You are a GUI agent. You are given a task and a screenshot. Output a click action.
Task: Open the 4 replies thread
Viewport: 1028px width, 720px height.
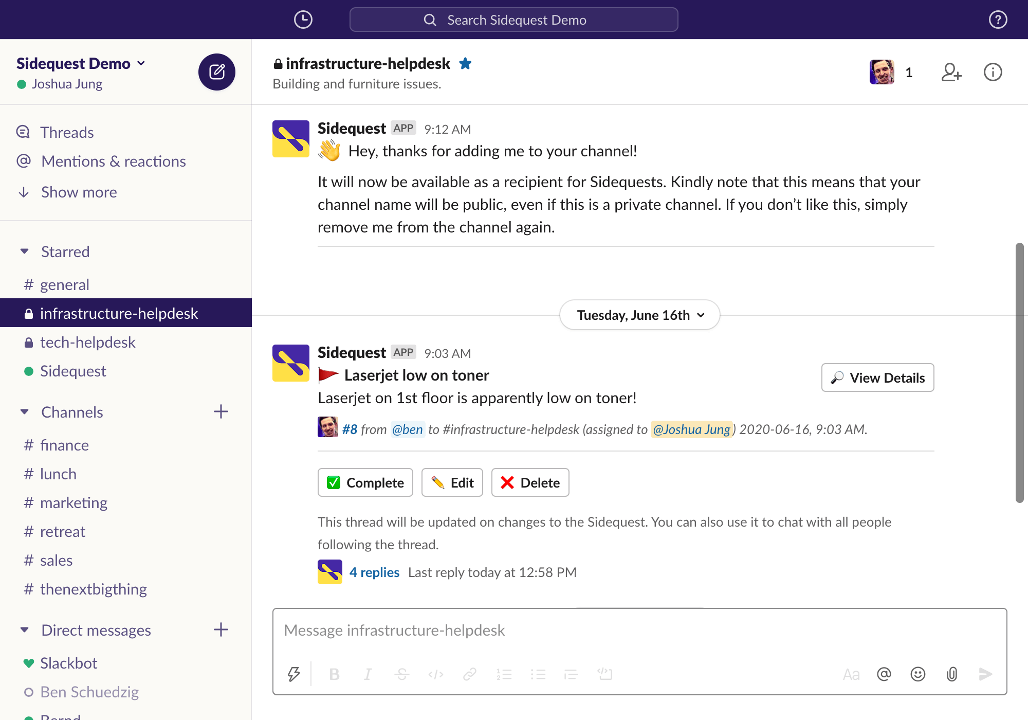point(374,572)
